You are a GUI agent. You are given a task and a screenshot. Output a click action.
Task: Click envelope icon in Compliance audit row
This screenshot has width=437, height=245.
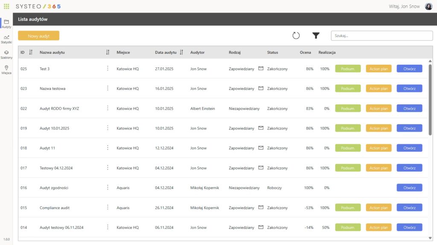[261, 208]
